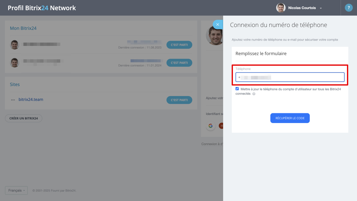Click the large profile photo behind panel

click(x=214, y=35)
